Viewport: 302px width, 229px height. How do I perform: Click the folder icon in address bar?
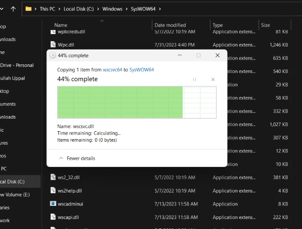pyautogui.click(x=29, y=9)
